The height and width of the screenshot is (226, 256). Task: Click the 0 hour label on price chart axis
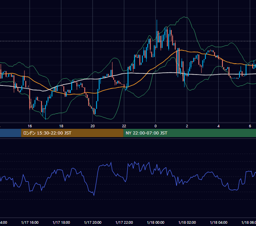[x=155, y=126]
